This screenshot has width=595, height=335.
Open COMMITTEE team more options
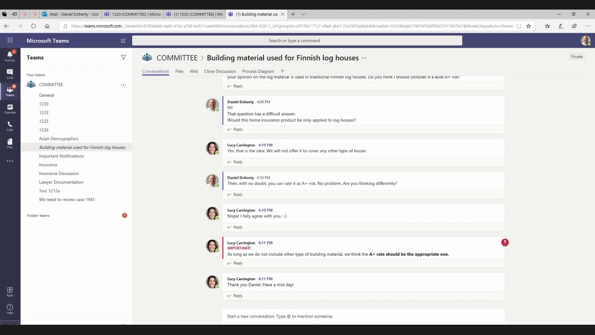(123, 85)
